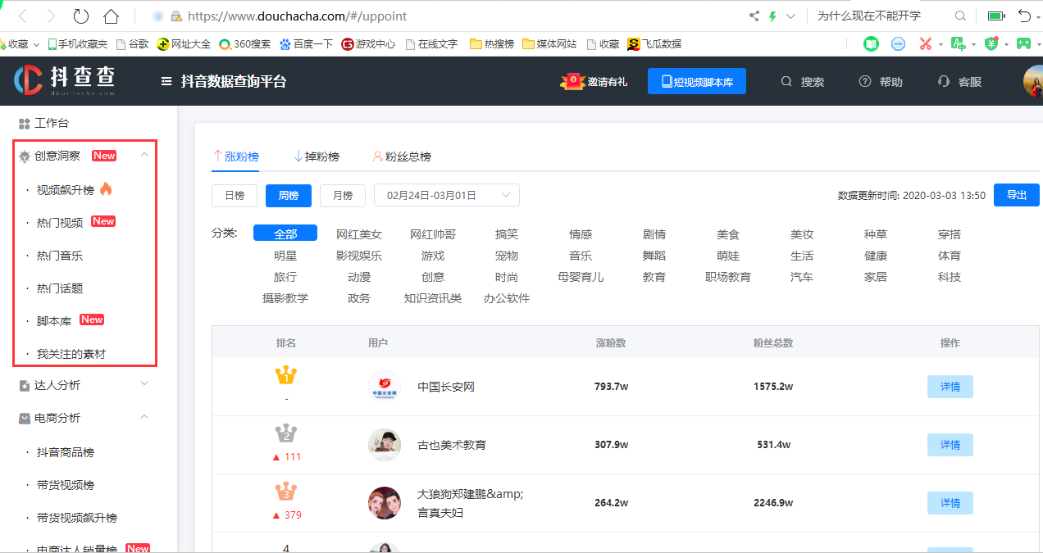
Task: Click the green yen extension icon
Action: pos(991,44)
